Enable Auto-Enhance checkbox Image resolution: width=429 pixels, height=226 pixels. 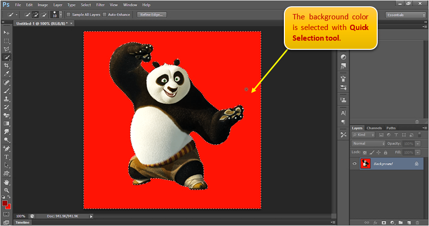[104, 15]
